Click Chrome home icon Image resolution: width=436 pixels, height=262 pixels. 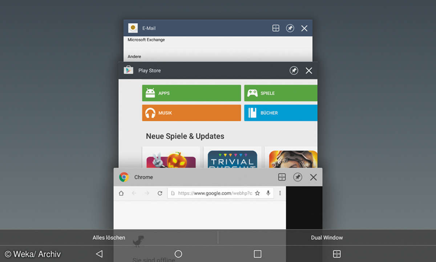click(x=121, y=193)
